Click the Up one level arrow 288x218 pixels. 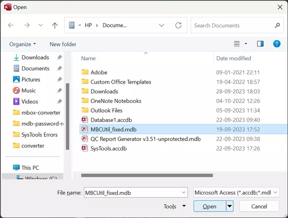tap(54, 25)
